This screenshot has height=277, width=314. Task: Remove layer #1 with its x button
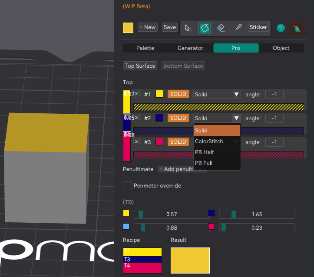(136, 93)
